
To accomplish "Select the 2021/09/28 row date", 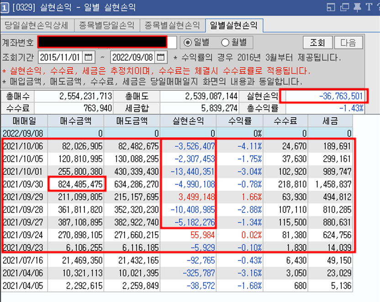I will 23,209.
